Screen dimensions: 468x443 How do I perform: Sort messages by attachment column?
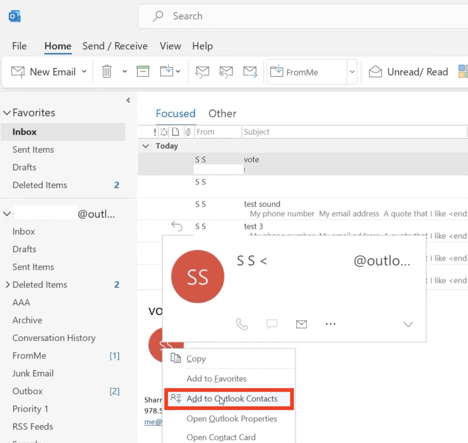[x=188, y=132]
